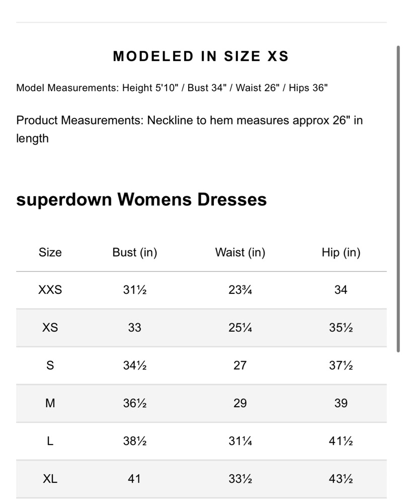
Task: Select the XS size row label
Action: (50, 328)
